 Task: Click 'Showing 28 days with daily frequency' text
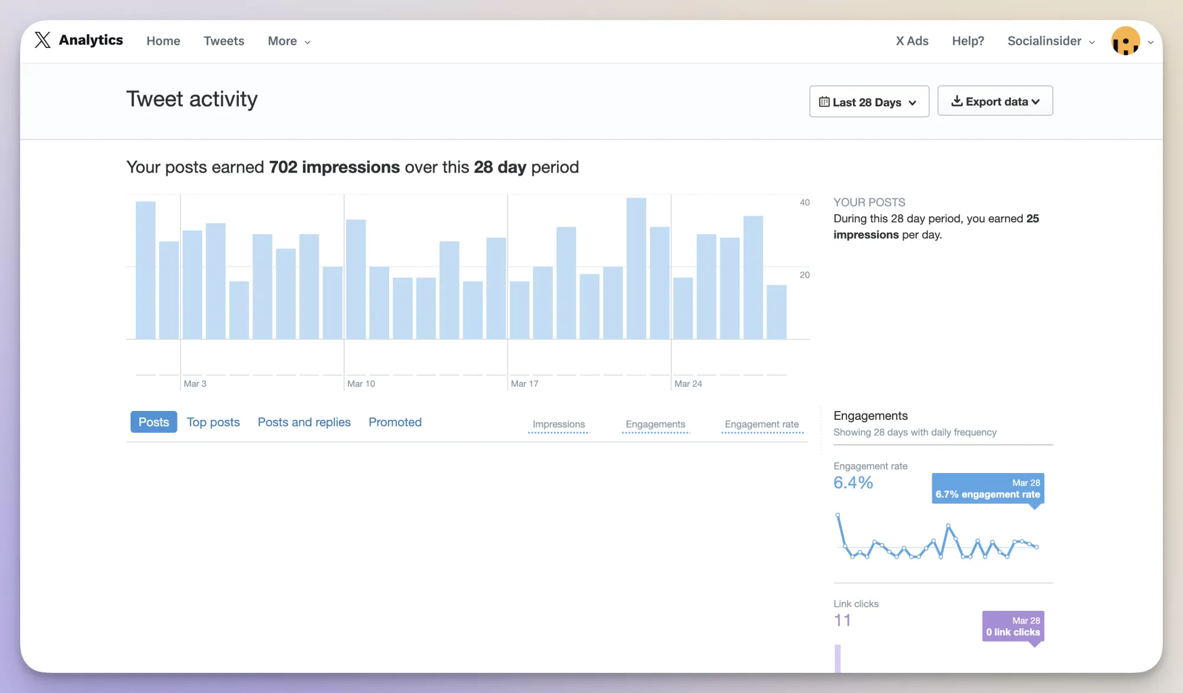click(914, 432)
